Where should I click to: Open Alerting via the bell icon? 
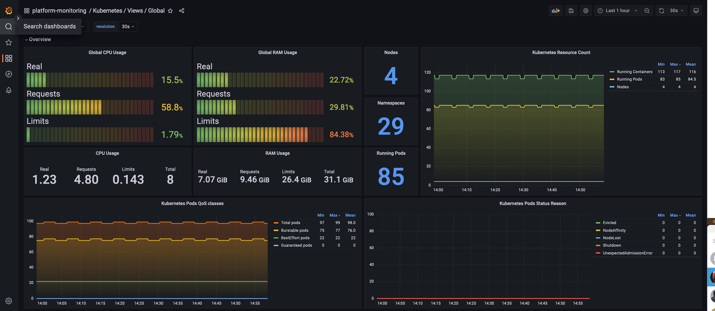(x=9, y=90)
